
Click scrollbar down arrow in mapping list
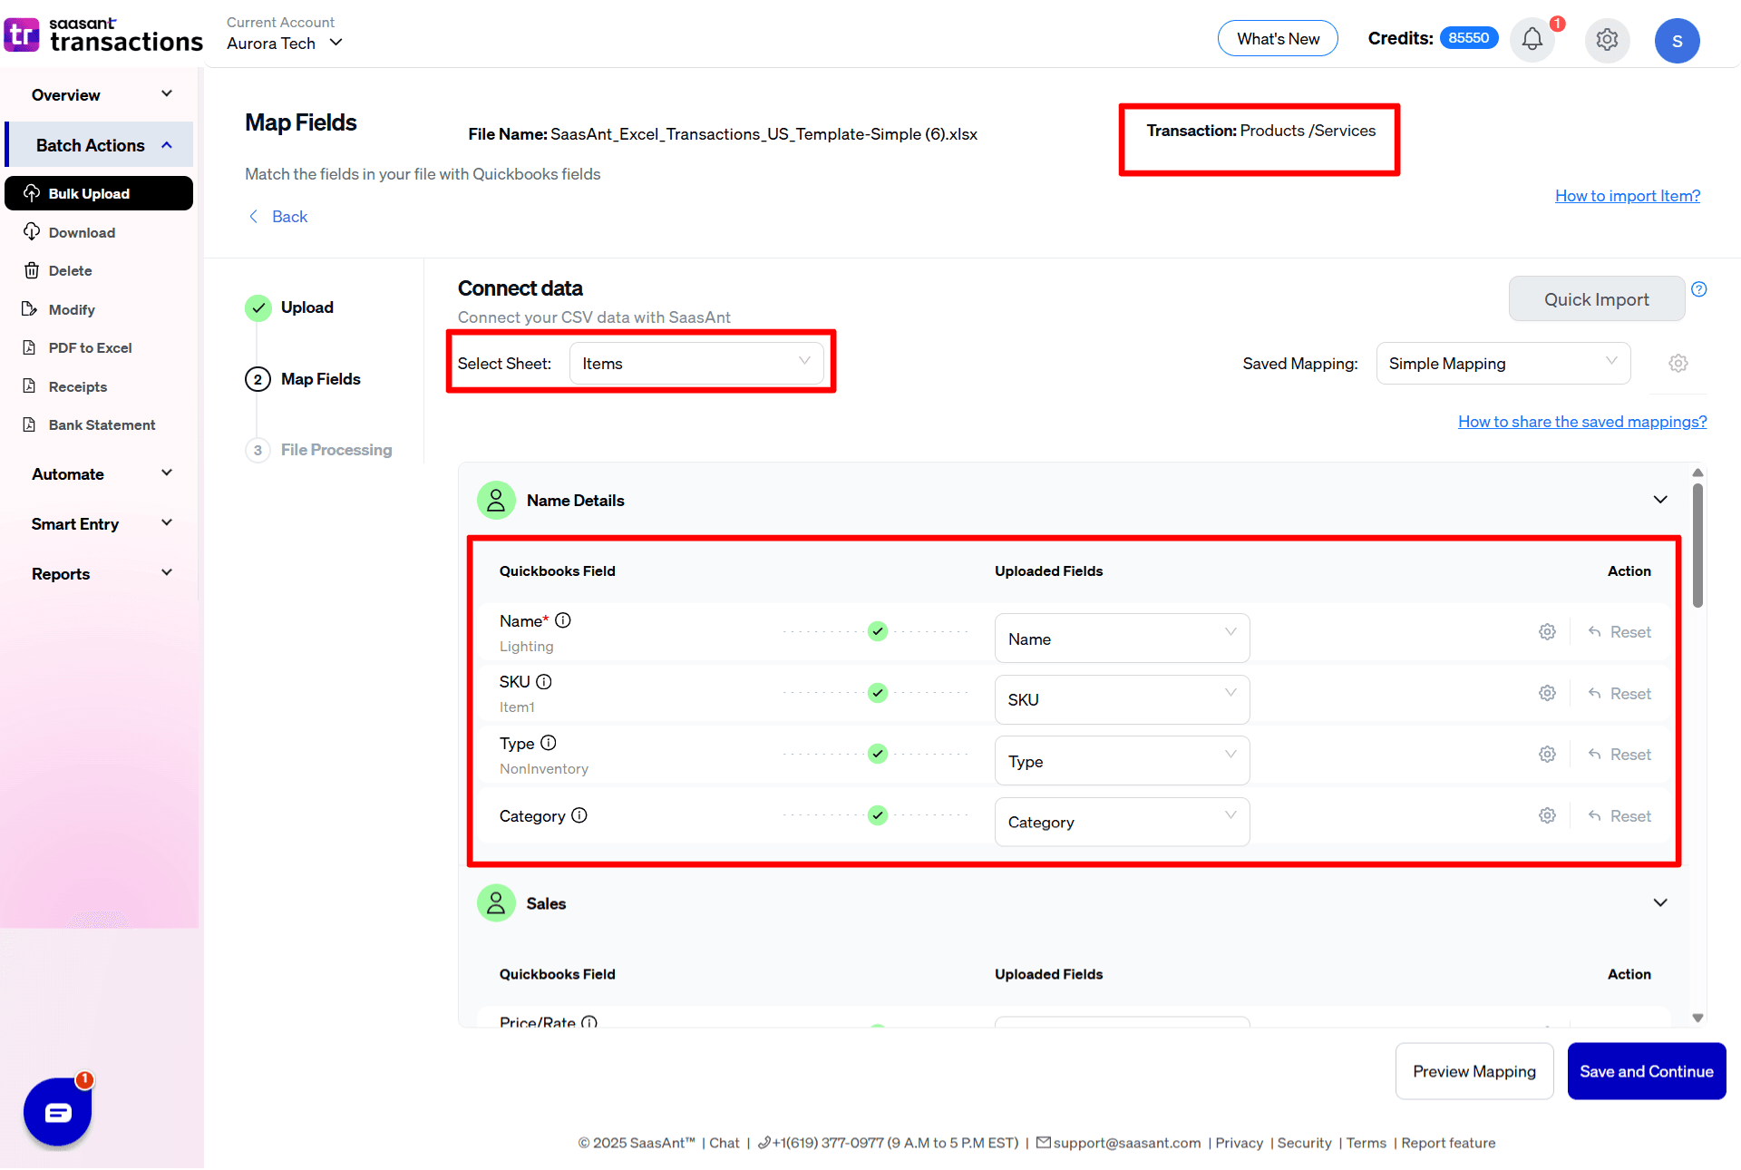tap(1697, 1018)
